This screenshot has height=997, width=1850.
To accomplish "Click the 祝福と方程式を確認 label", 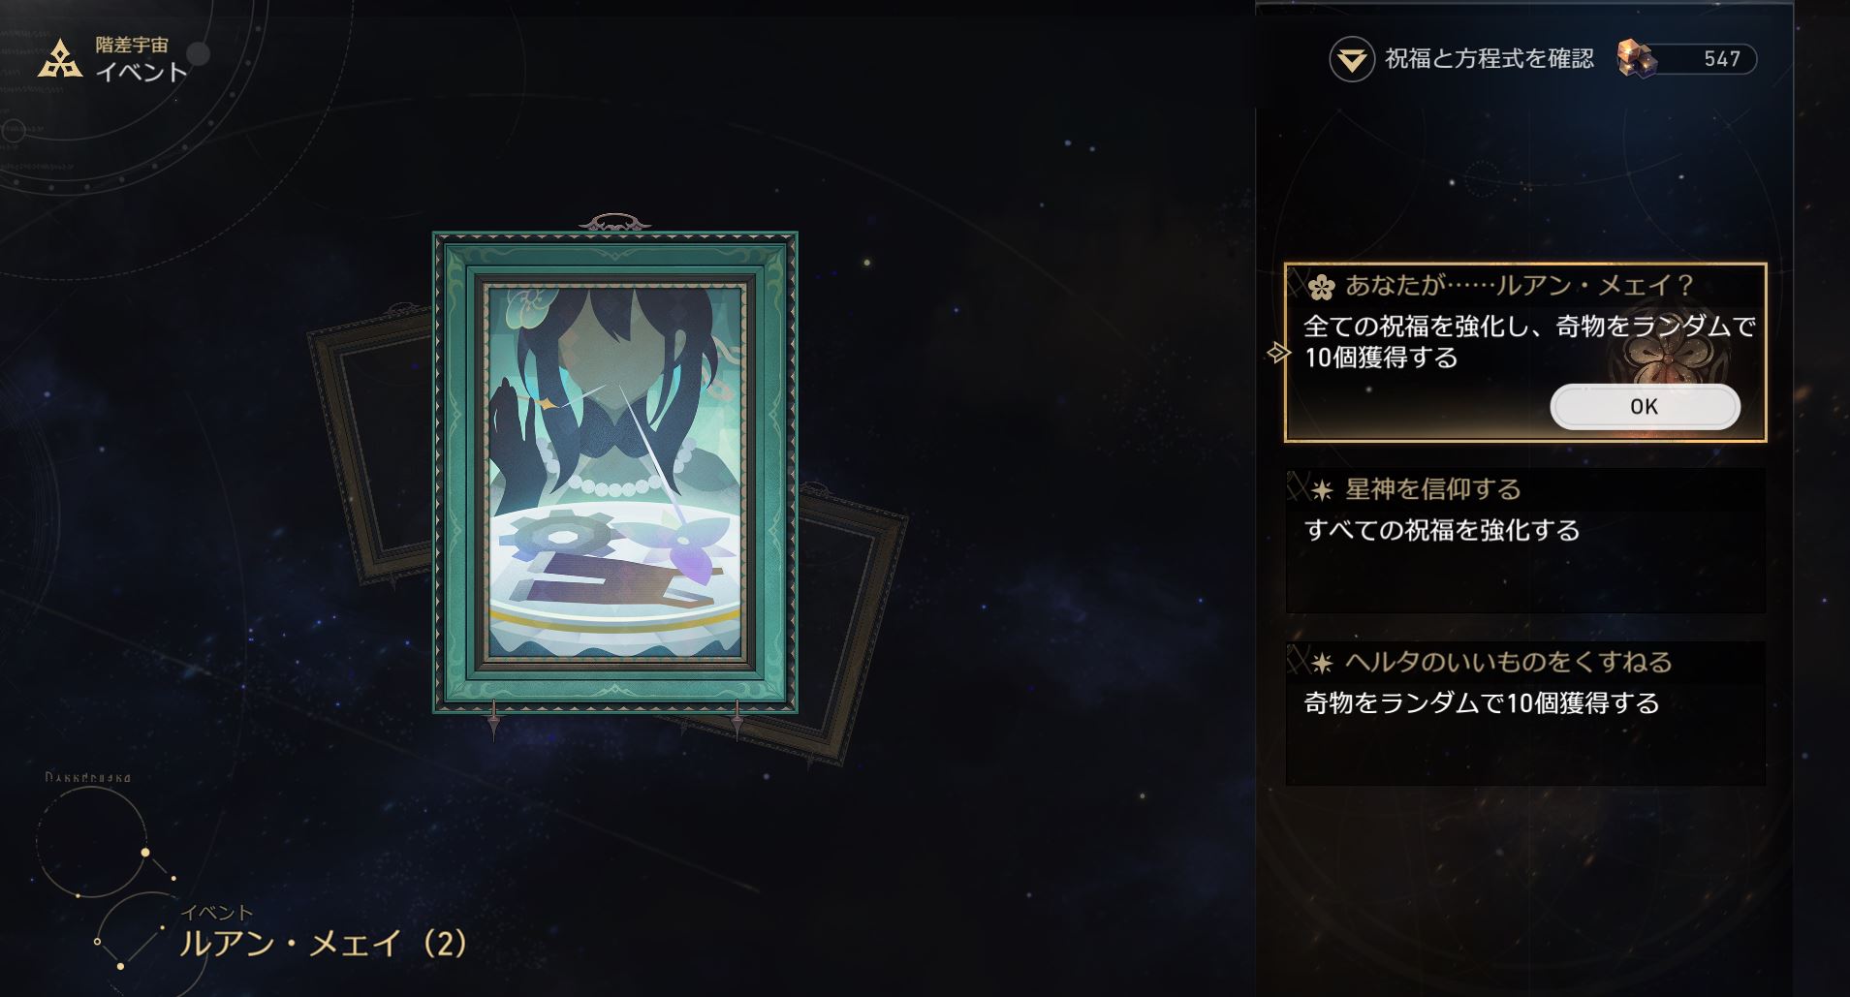I will click(1489, 59).
